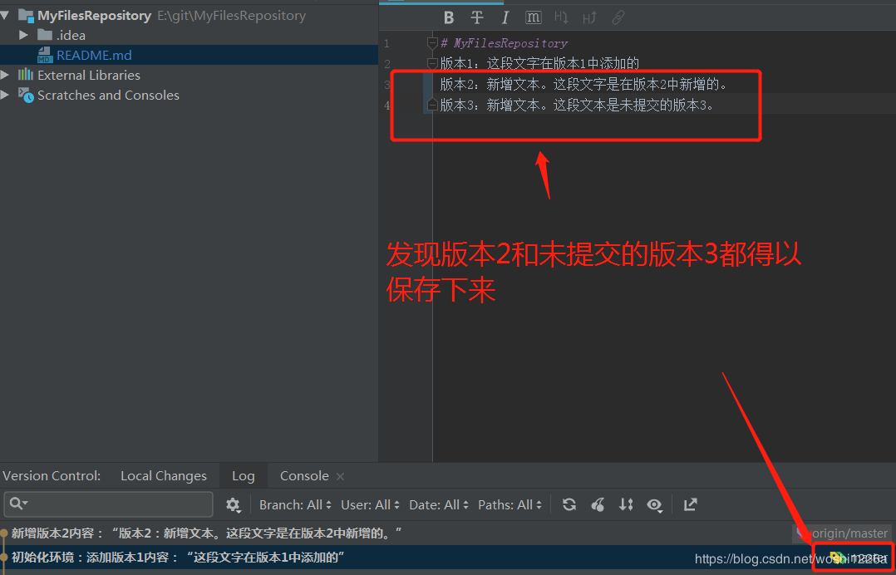Click the inline code Markdown icon
Image resolution: width=896 pixels, height=575 pixels.
532,17
